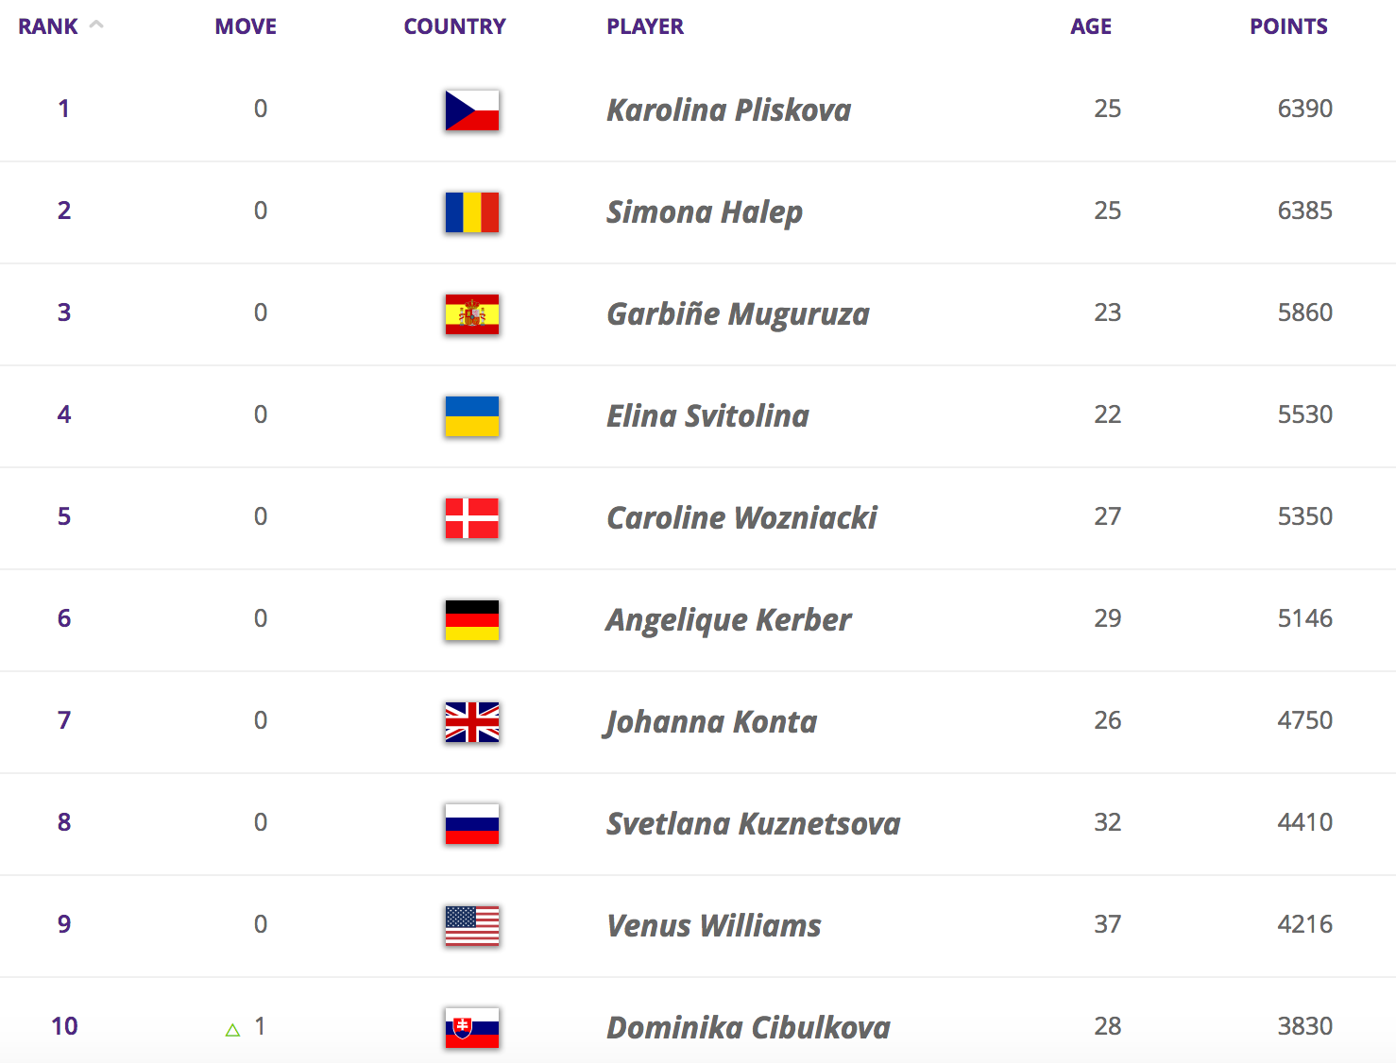Click the green up-arrow move indicator
Image resolution: width=1396 pixels, height=1063 pixels.
[232, 1029]
